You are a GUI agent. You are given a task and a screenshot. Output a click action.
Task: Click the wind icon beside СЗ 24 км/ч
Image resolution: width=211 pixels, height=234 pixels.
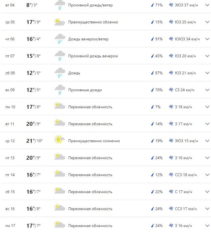[x=171, y=90]
